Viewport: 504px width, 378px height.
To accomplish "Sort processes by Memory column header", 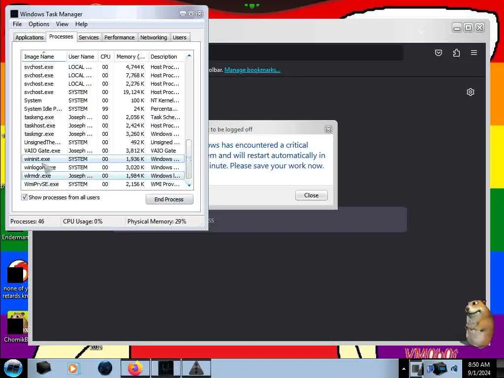I will [131, 57].
